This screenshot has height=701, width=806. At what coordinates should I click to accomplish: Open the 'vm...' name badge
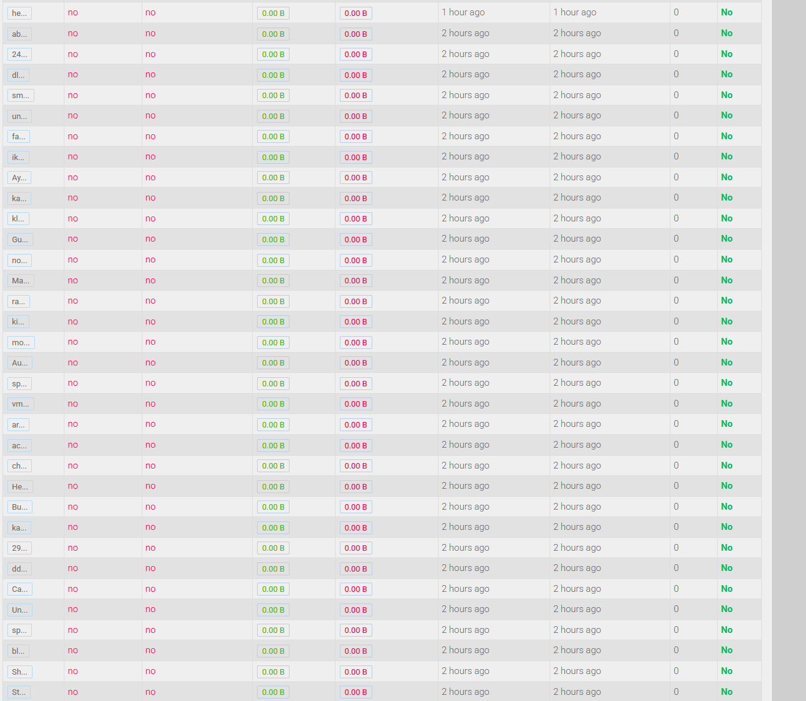tap(20, 404)
